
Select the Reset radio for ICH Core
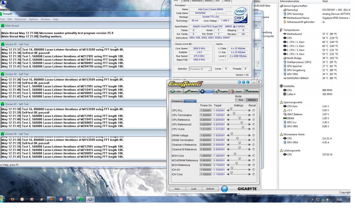coord(254,174)
